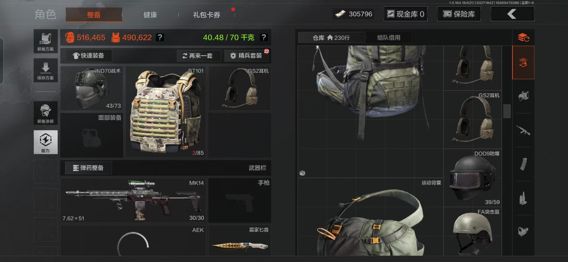This screenshot has width=568, height=262.
Task: Open the 保险库 button
Action: pos(459,14)
